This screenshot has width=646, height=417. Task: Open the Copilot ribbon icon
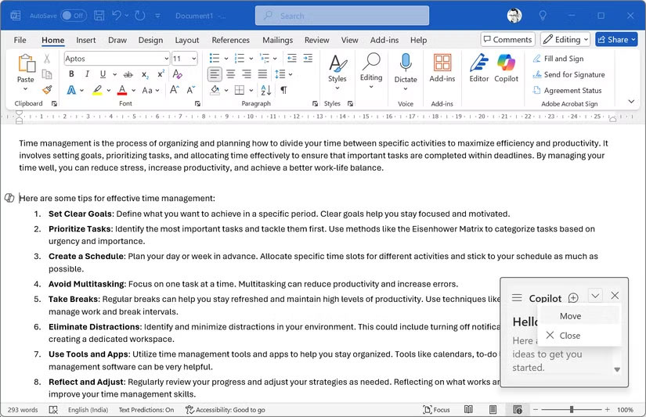coord(506,63)
